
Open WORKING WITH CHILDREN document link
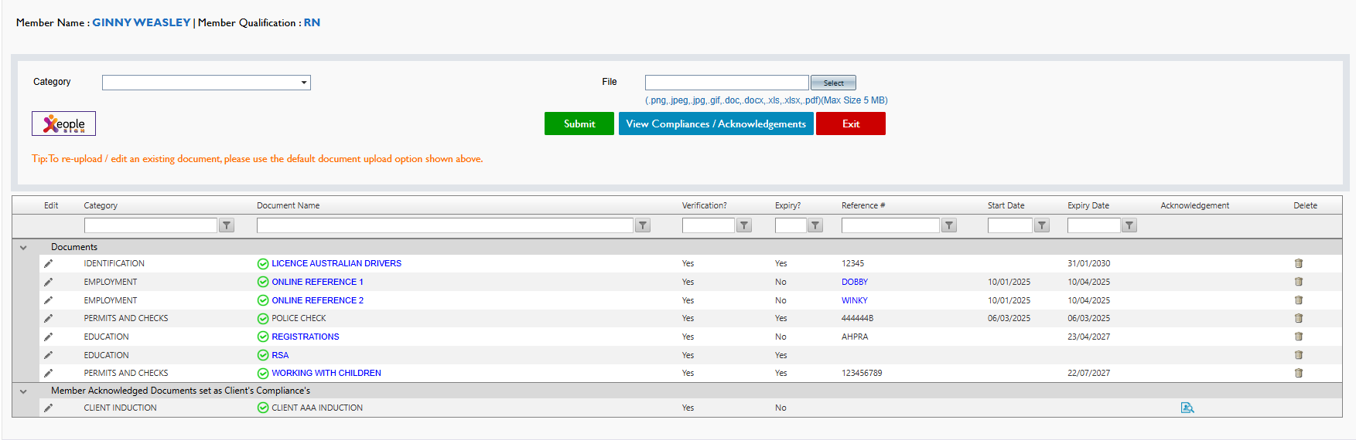pyautogui.click(x=326, y=373)
